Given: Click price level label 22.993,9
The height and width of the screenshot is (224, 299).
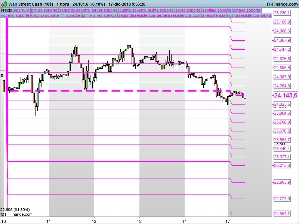Looking at the screenshot, I should [x=282, y=182].
